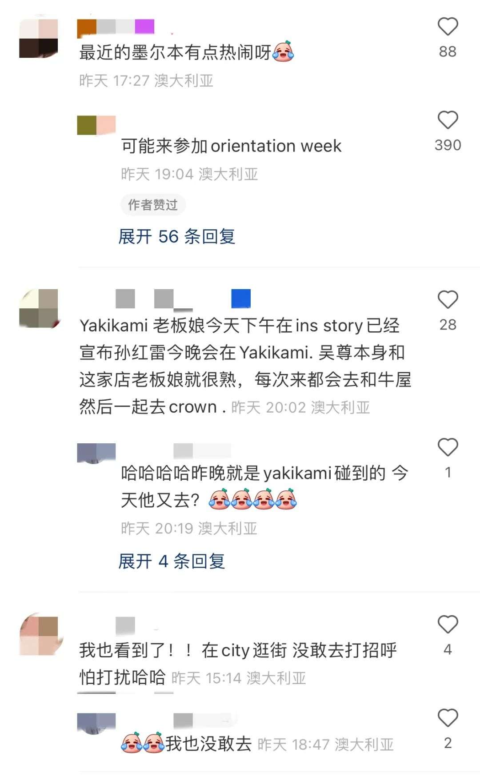Screen dimensions: 480x780
Task: Open avatar of Melbourne comment author
Action: pyautogui.click(x=39, y=39)
